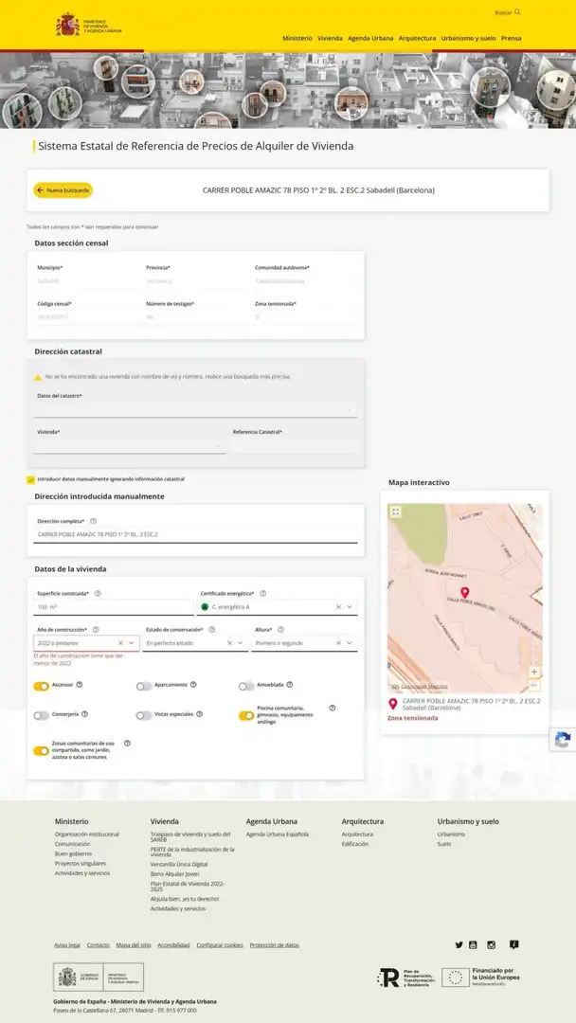576x1023 pixels.
Task: Uncheck Introducir datos manualmente checkbox
Action: pyautogui.click(x=30, y=479)
